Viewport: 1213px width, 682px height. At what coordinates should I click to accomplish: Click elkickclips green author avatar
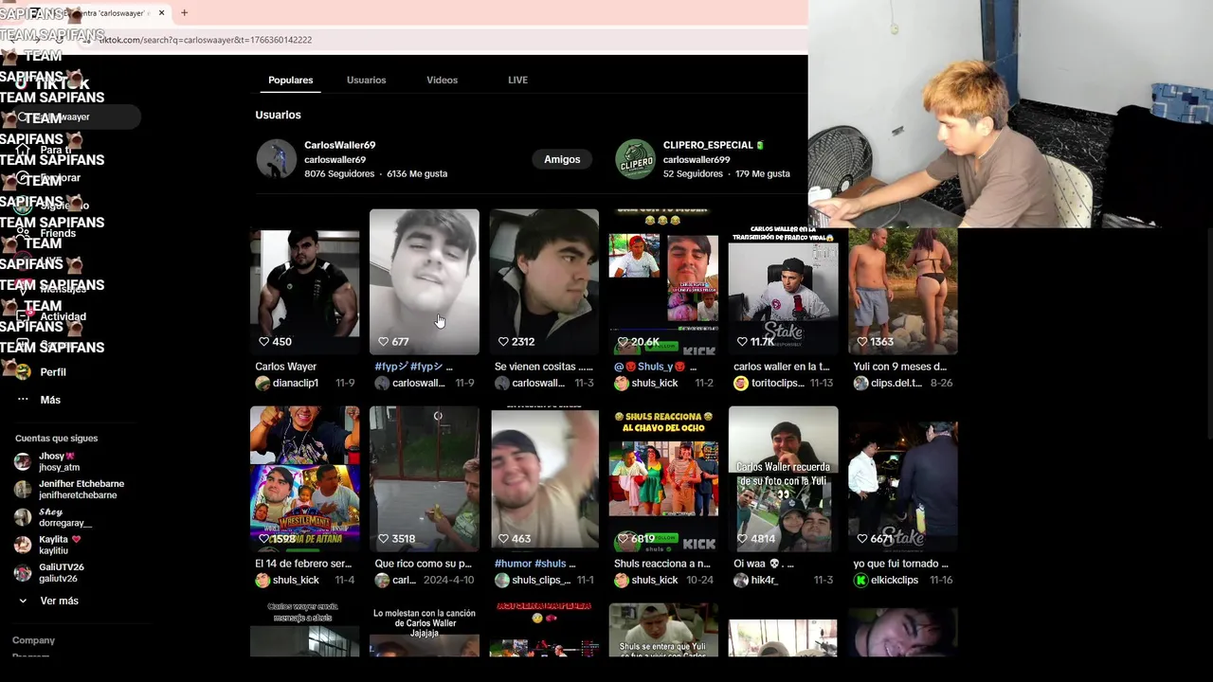tap(860, 580)
